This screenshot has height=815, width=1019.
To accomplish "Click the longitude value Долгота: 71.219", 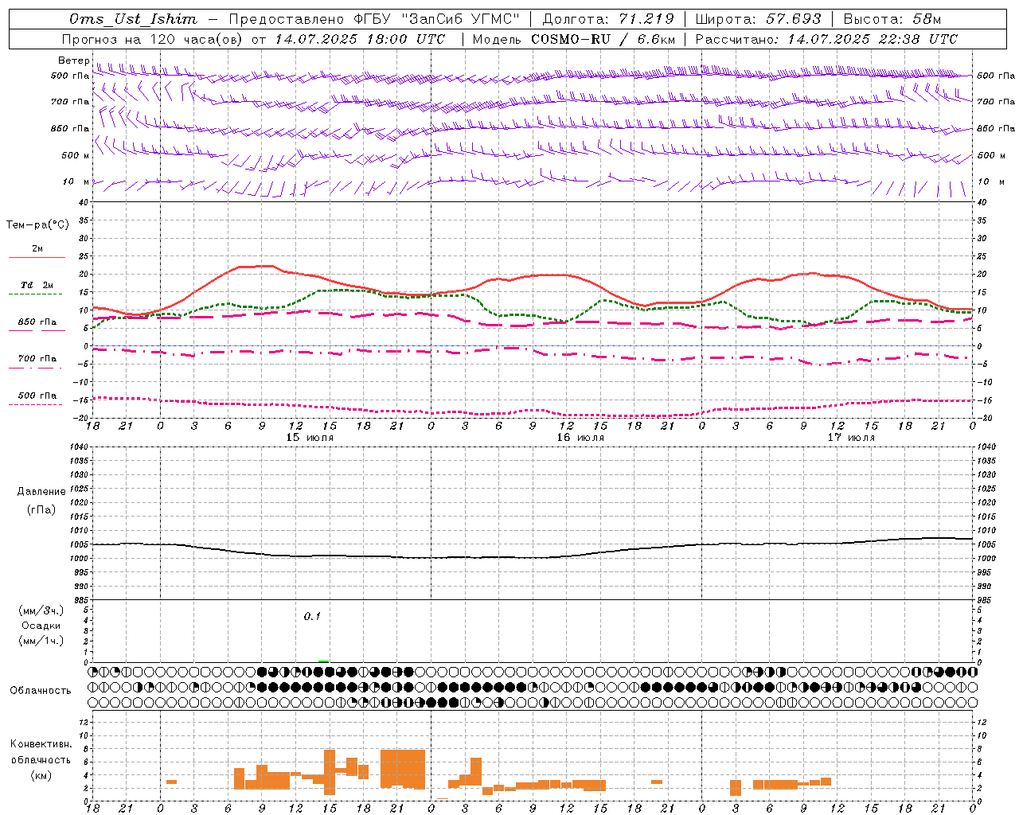I will [x=607, y=19].
